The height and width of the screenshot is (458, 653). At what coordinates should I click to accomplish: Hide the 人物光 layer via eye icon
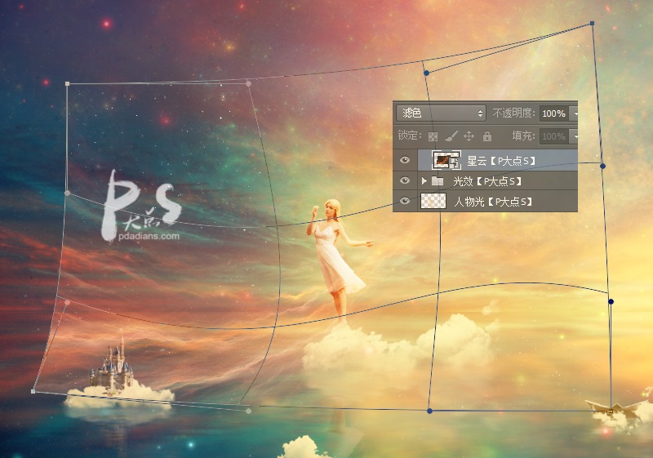[x=404, y=201]
